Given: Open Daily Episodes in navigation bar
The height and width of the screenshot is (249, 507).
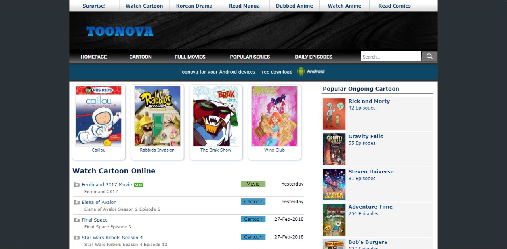Looking at the screenshot, I should pos(314,57).
